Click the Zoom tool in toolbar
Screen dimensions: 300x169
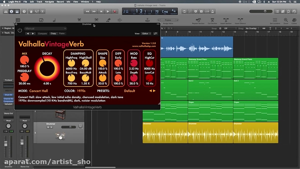pyautogui.click(x=286, y=21)
